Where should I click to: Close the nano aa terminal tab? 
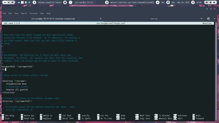click(x=202, y=18)
